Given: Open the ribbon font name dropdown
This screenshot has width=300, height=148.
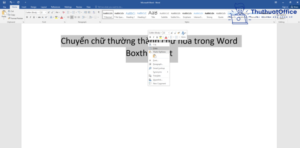Looking at the screenshot, I should tap(39, 12).
